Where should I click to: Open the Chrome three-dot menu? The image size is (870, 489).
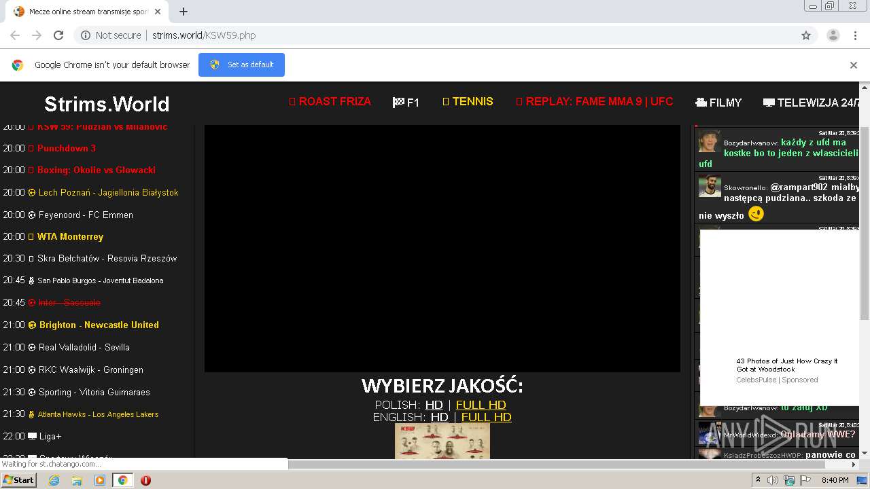pyautogui.click(x=854, y=35)
